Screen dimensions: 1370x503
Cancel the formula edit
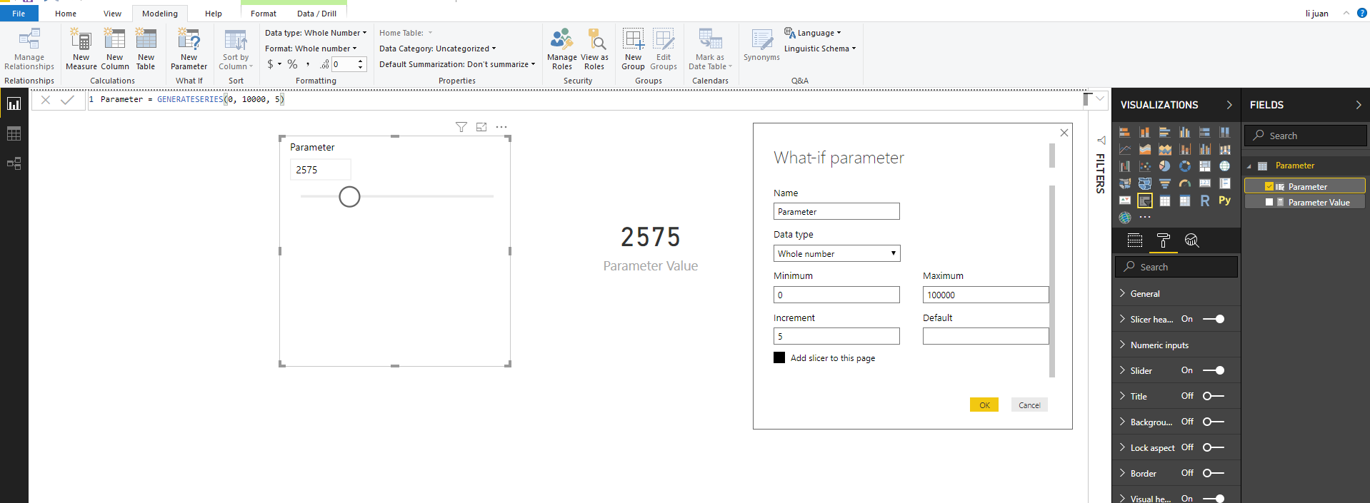(x=46, y=100)
